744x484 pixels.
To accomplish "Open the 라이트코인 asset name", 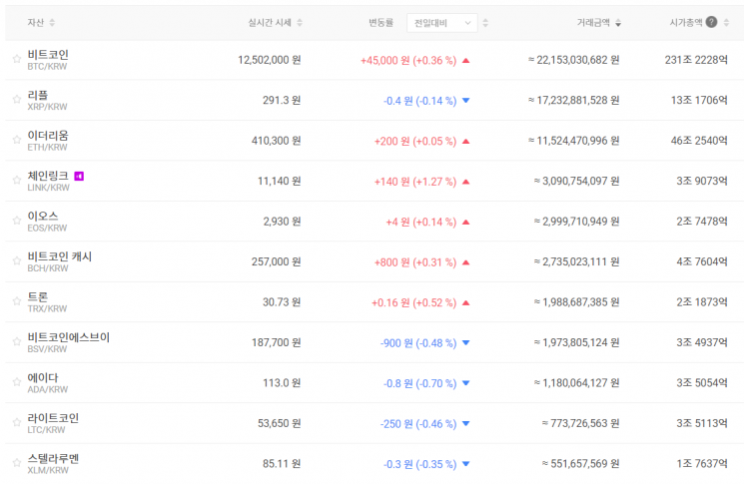I will coord(53,417).
